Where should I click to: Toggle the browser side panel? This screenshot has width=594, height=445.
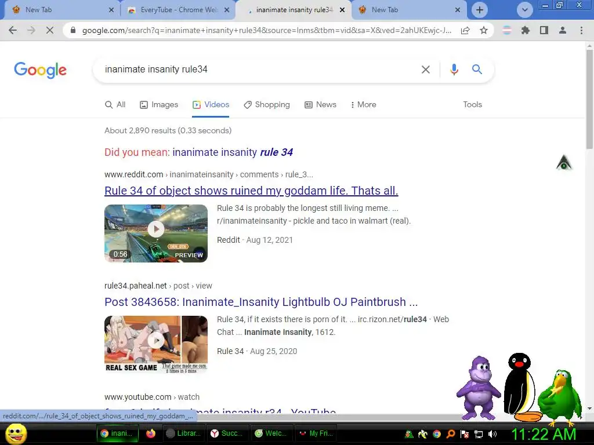[x=544, y=30]
